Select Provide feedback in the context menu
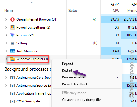 pyautogui.click(x=75, y=84)
